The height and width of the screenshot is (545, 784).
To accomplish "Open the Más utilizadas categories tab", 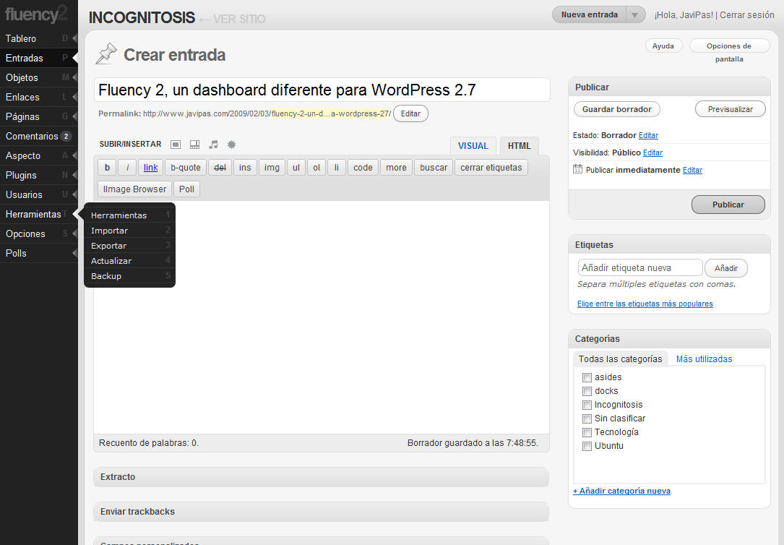I will pos(704,359).
